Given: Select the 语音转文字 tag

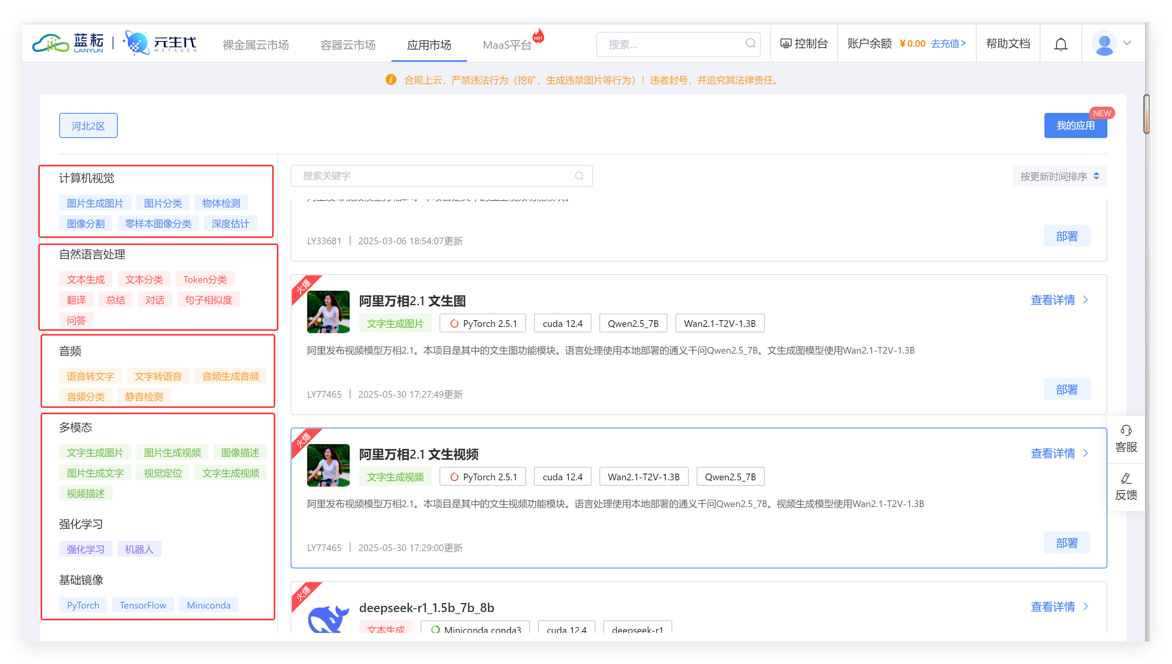Looking at the screenshot, I should point(91,376).
